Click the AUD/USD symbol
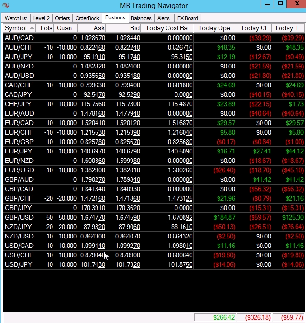 tap(19, 76)
